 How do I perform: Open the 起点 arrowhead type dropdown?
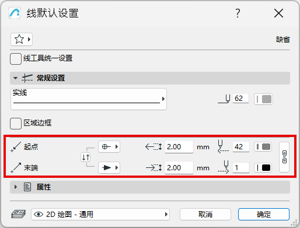(x=109, y=146)
